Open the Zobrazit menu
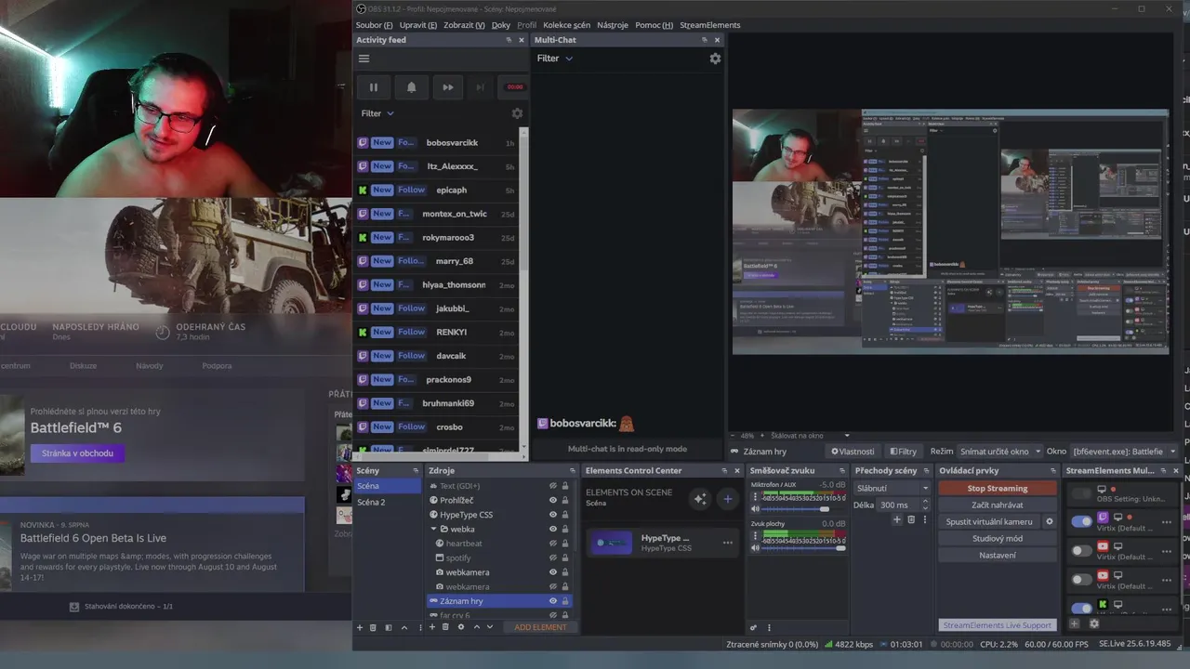Viewport: 1190px width, 669px height. [x=464, y=25]
